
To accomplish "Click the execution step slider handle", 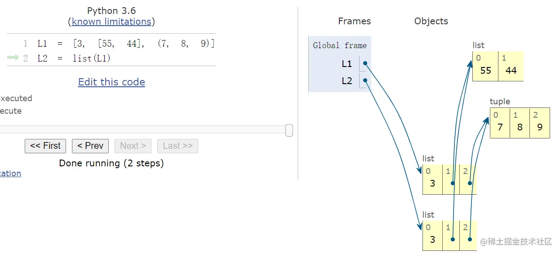I will coord(289,130).
